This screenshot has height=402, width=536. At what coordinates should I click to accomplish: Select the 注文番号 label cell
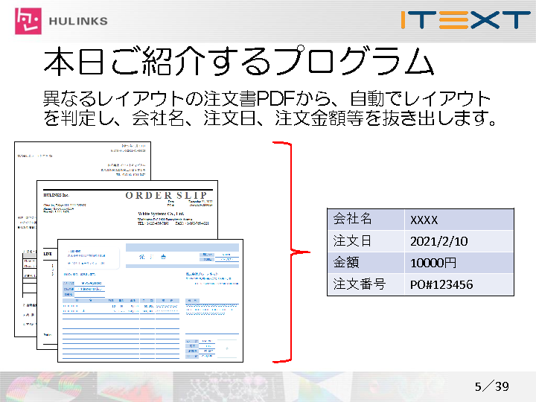coord(366,284)
